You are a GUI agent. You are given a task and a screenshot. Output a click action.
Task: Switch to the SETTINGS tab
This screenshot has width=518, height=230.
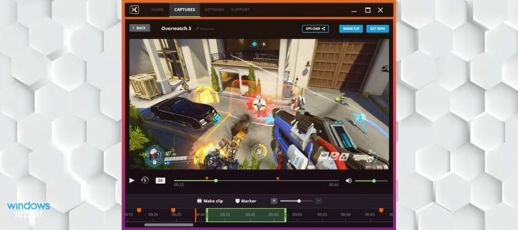(x=214, y=10)
